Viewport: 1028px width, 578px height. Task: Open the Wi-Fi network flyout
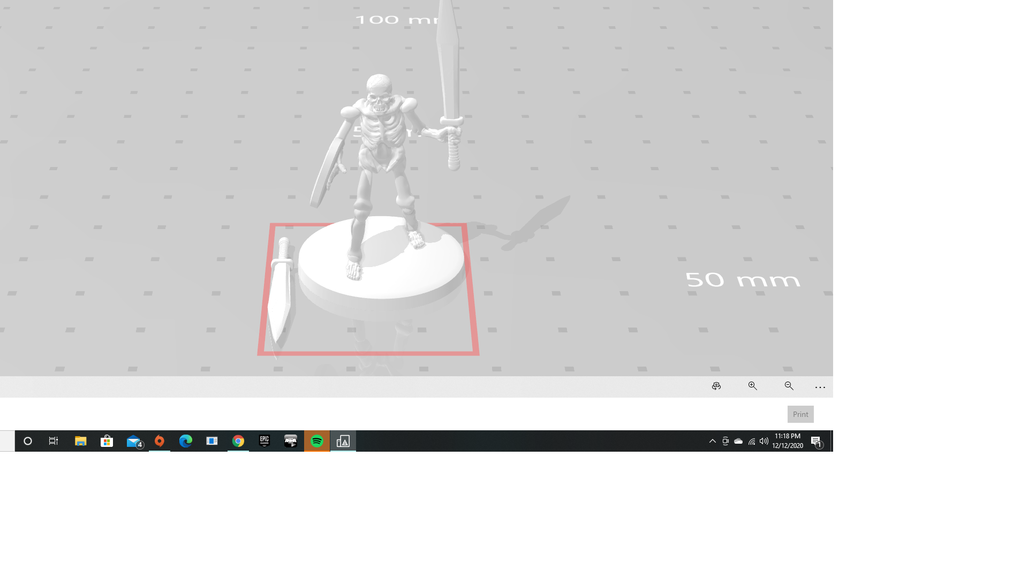point(751,441)
